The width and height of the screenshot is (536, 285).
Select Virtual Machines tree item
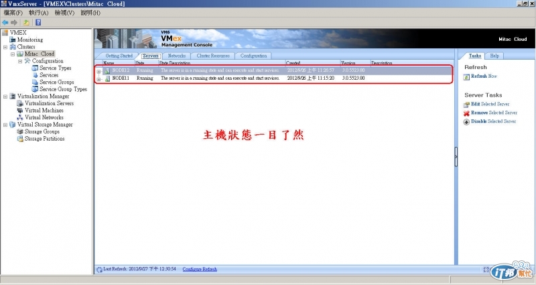tap(44, 111)
